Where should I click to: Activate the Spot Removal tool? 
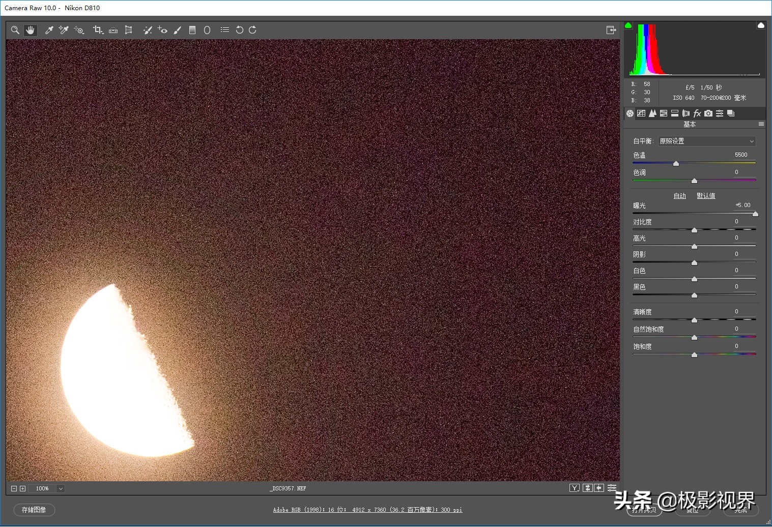148,31
